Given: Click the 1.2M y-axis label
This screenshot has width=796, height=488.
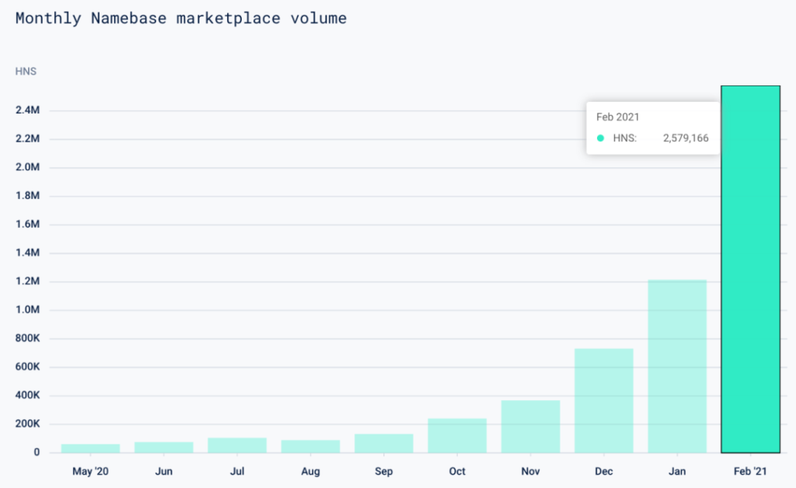Looking at the screenshot, I should (x=27, y=281).
